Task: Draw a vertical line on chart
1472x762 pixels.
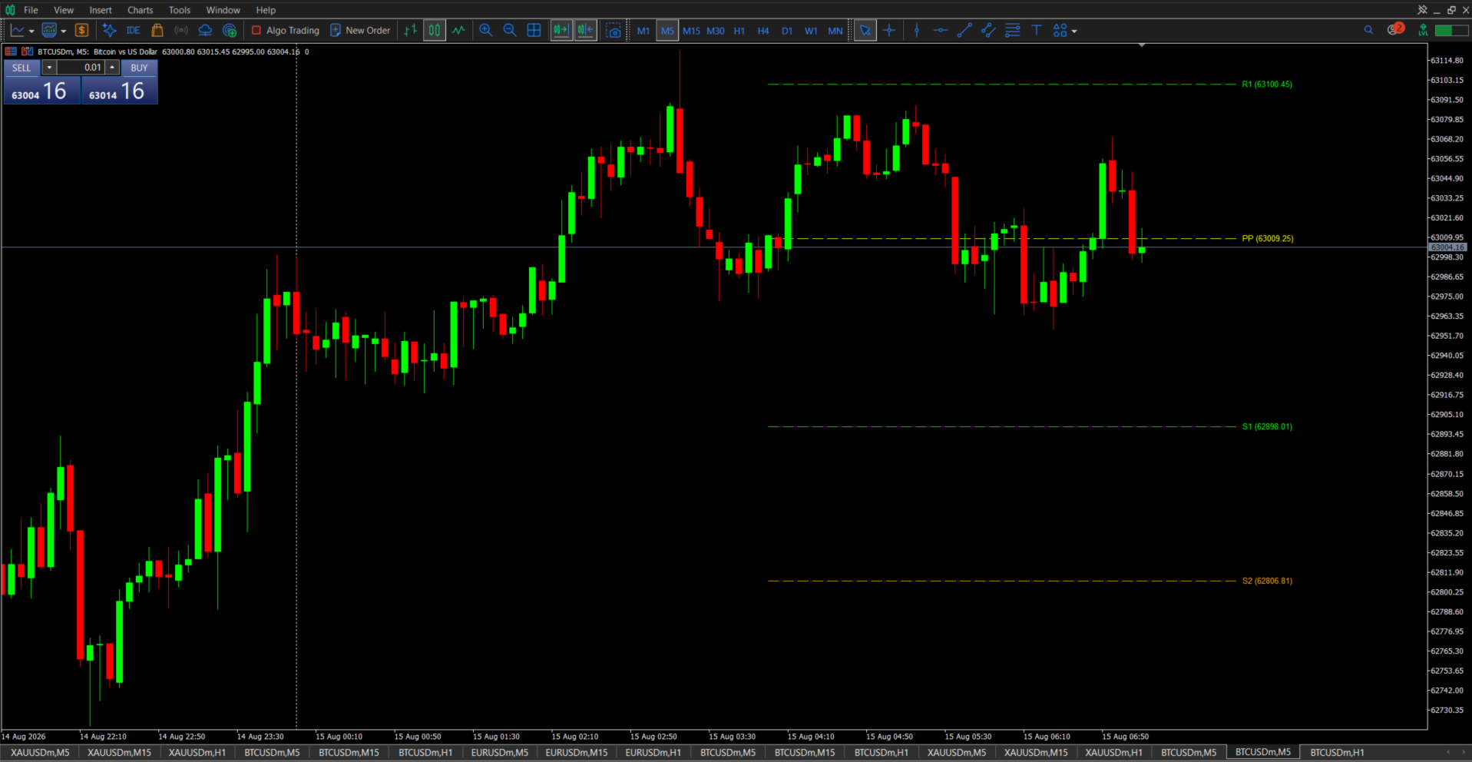Action: 917,31
